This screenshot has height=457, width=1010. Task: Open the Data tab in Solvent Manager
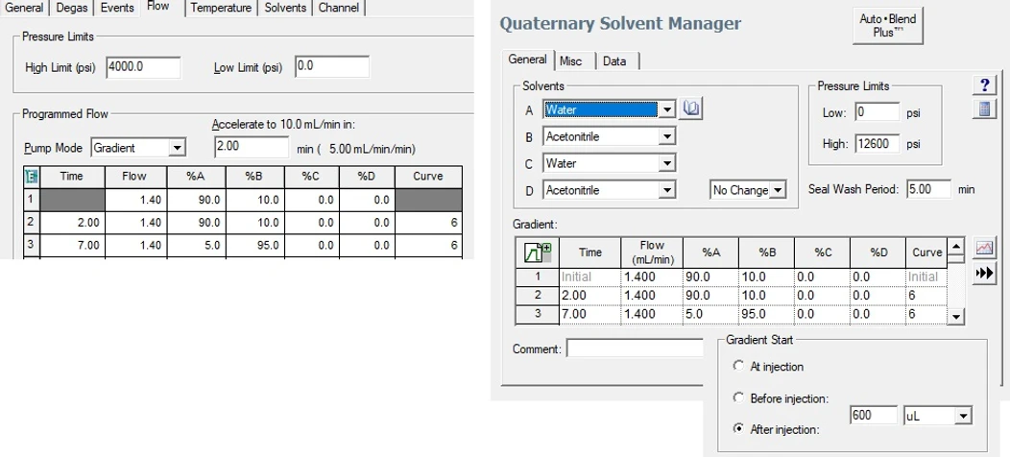(x=613, y=61)
